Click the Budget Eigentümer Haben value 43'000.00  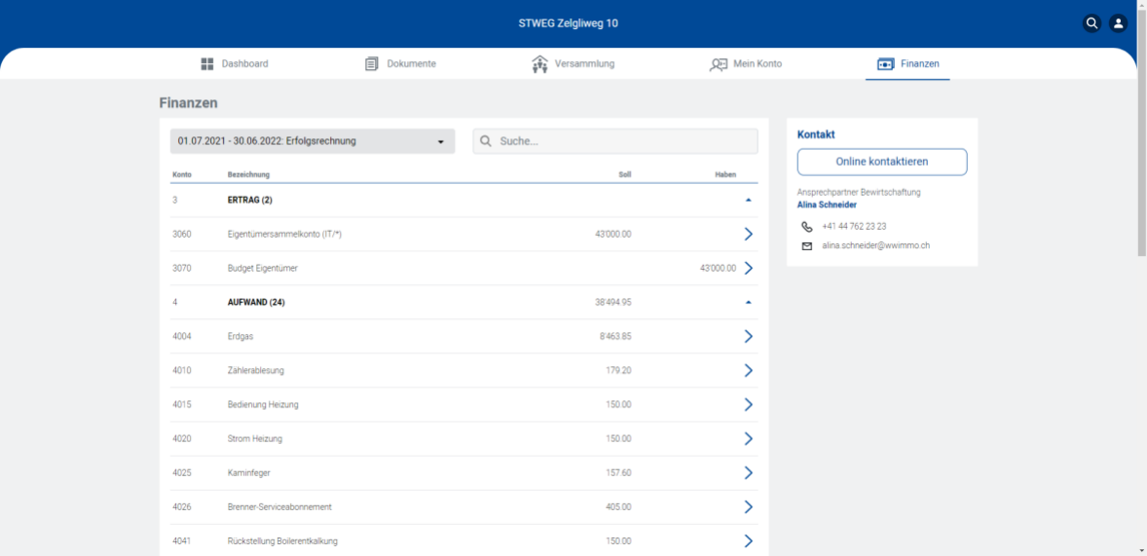[x=718, y=268]
